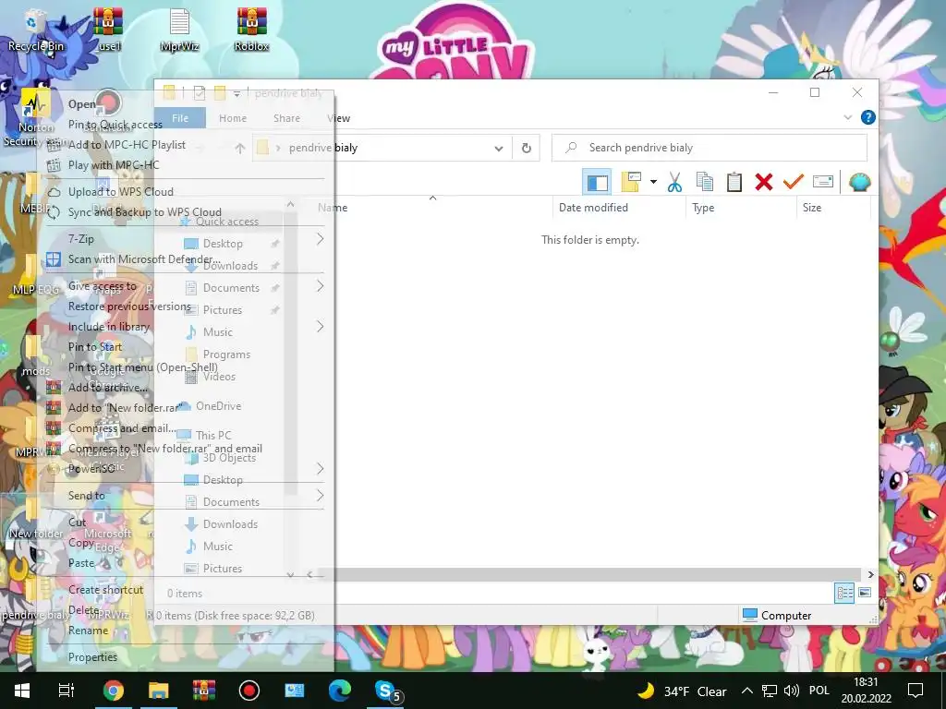Open Task View on the taskbar
Viewport: 946px width, 709px height.
67,691
